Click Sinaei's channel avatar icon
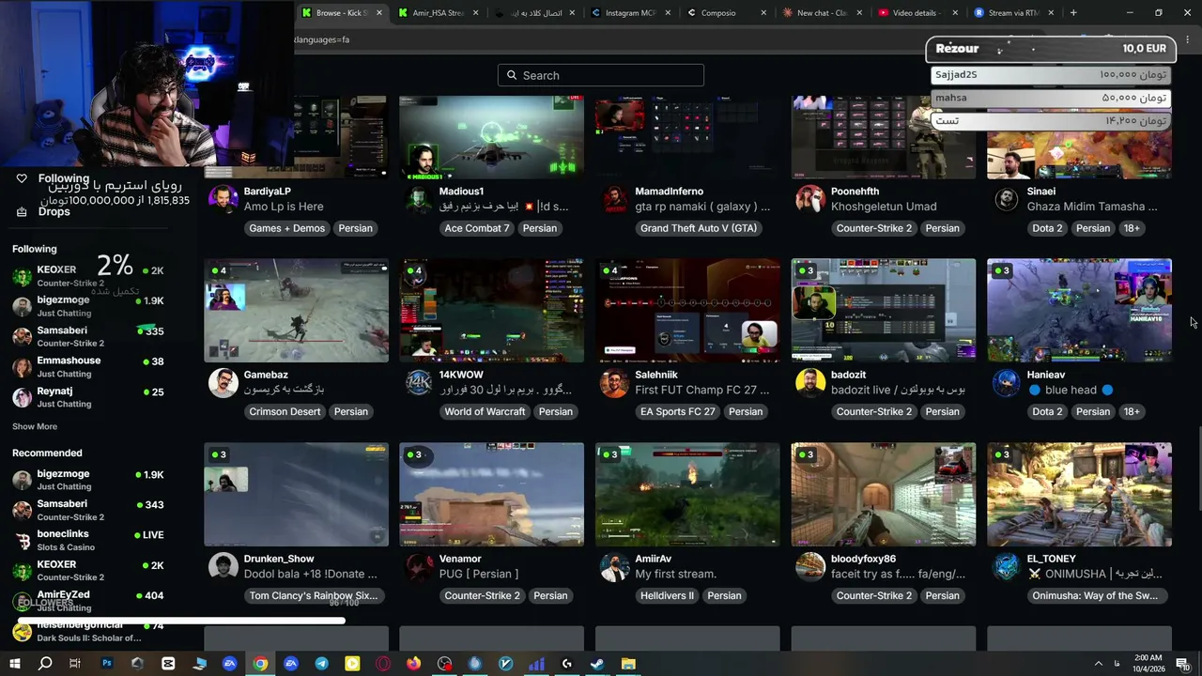The width and height of the screenshot is (1202, 676). coord(1007,199)
